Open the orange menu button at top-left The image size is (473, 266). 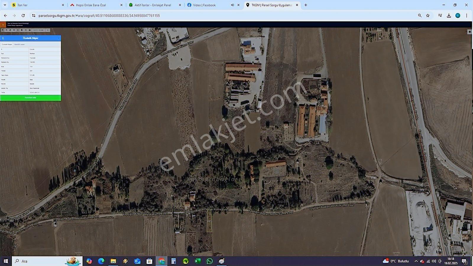3,25
